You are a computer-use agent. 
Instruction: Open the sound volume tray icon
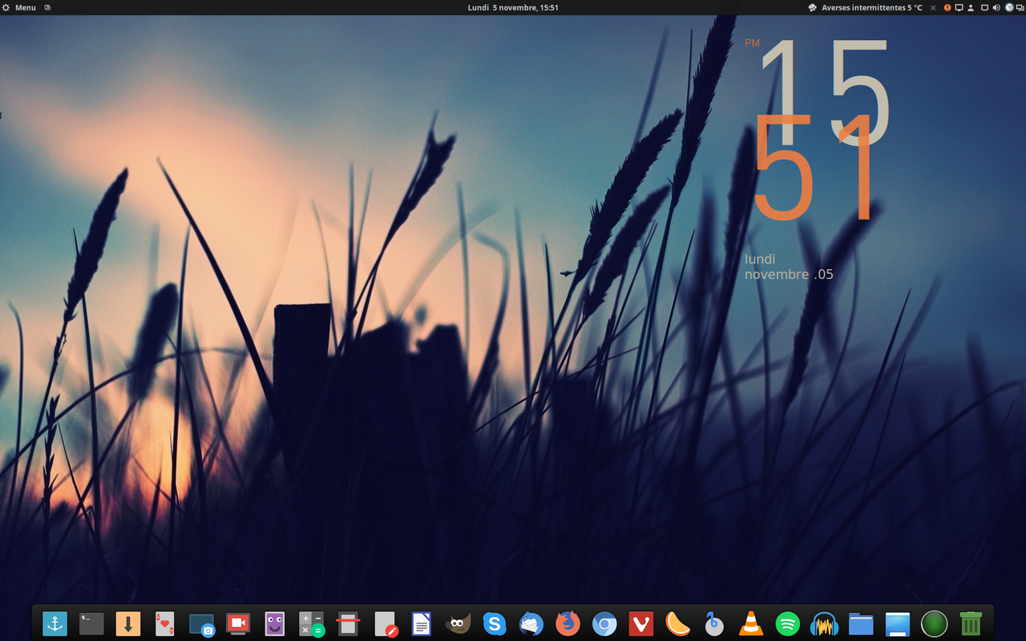click(x=996, y=7)
